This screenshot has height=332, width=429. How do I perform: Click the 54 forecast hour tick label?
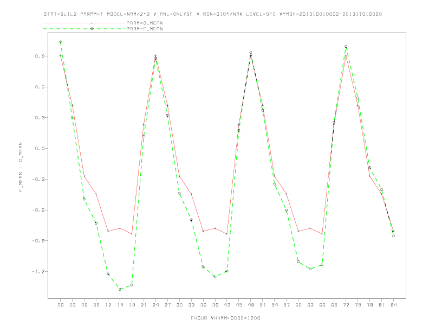pyautogui.click(x=275, y=305)
